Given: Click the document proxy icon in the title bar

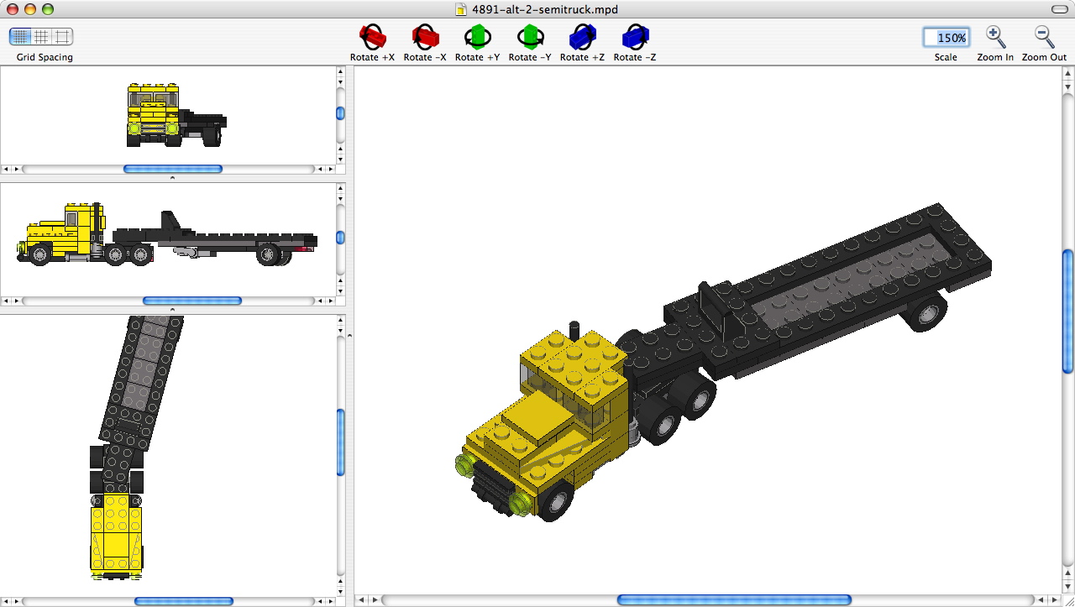Looking at the screenshot, I should [x=460, y=10].
